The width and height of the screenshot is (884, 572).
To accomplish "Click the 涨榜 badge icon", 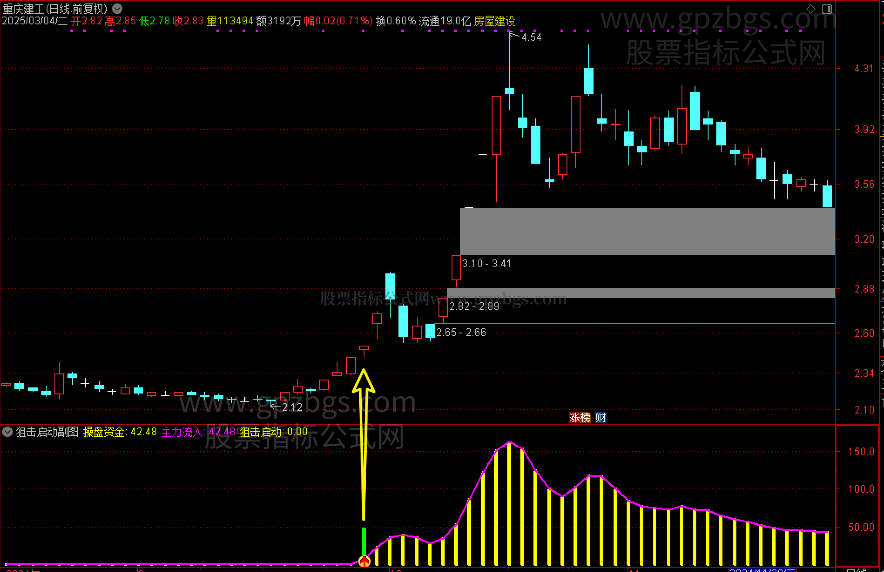I will pos(580,417).
